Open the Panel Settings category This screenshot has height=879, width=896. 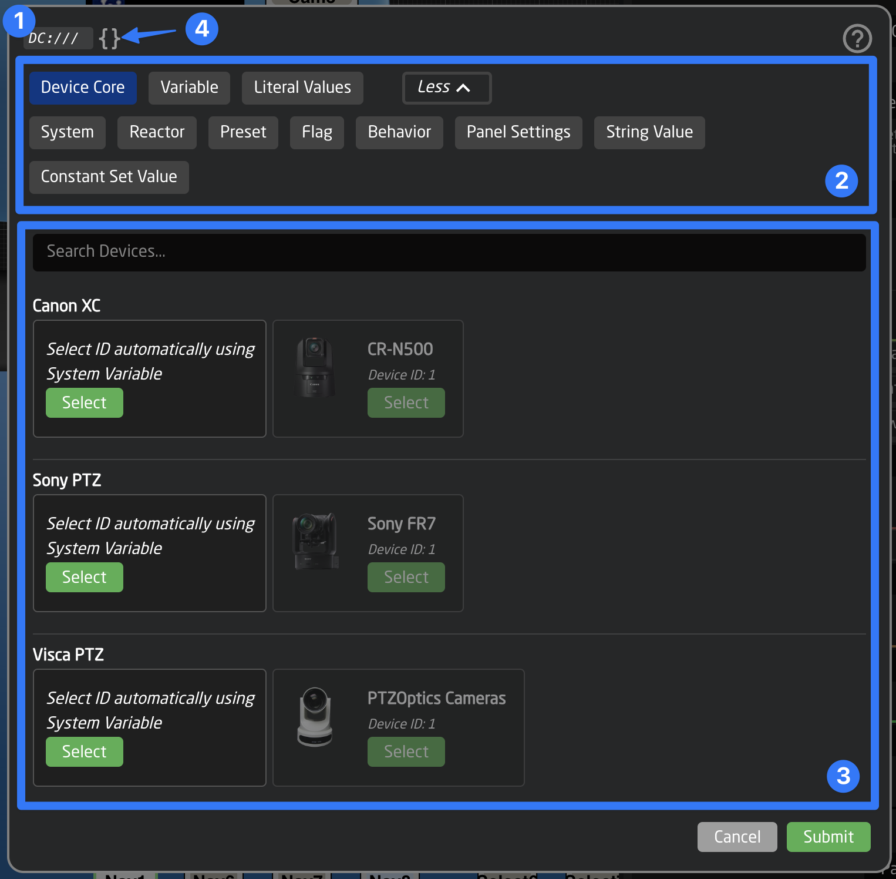tap(518, 132)
